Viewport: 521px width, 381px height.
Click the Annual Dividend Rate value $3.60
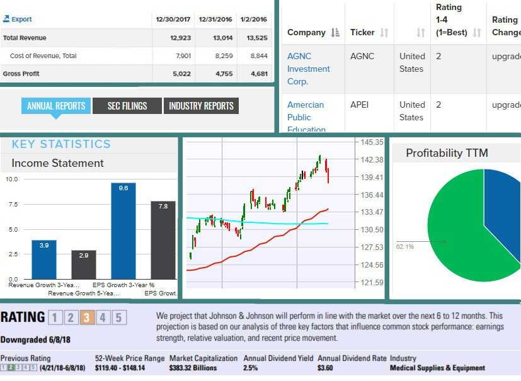tap(325, 368)
